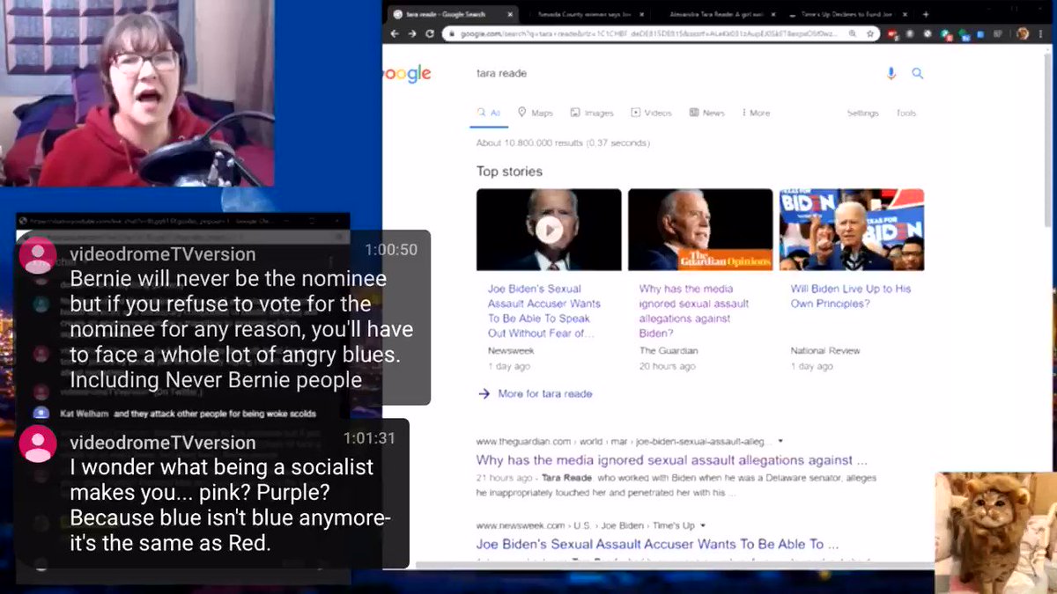The image size is (1057, 594).
Task: Open a new browser tab
Action: (926, 14)
